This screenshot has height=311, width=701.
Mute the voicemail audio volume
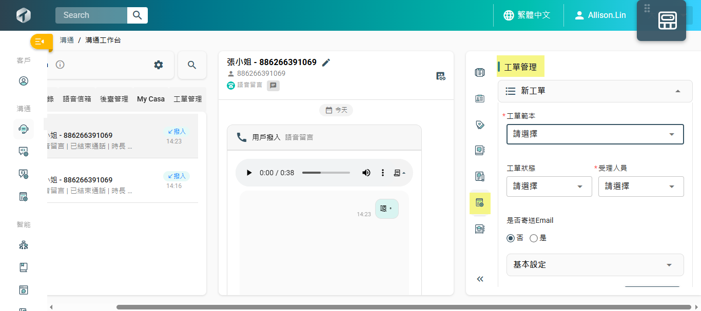[x=366, y=173]
